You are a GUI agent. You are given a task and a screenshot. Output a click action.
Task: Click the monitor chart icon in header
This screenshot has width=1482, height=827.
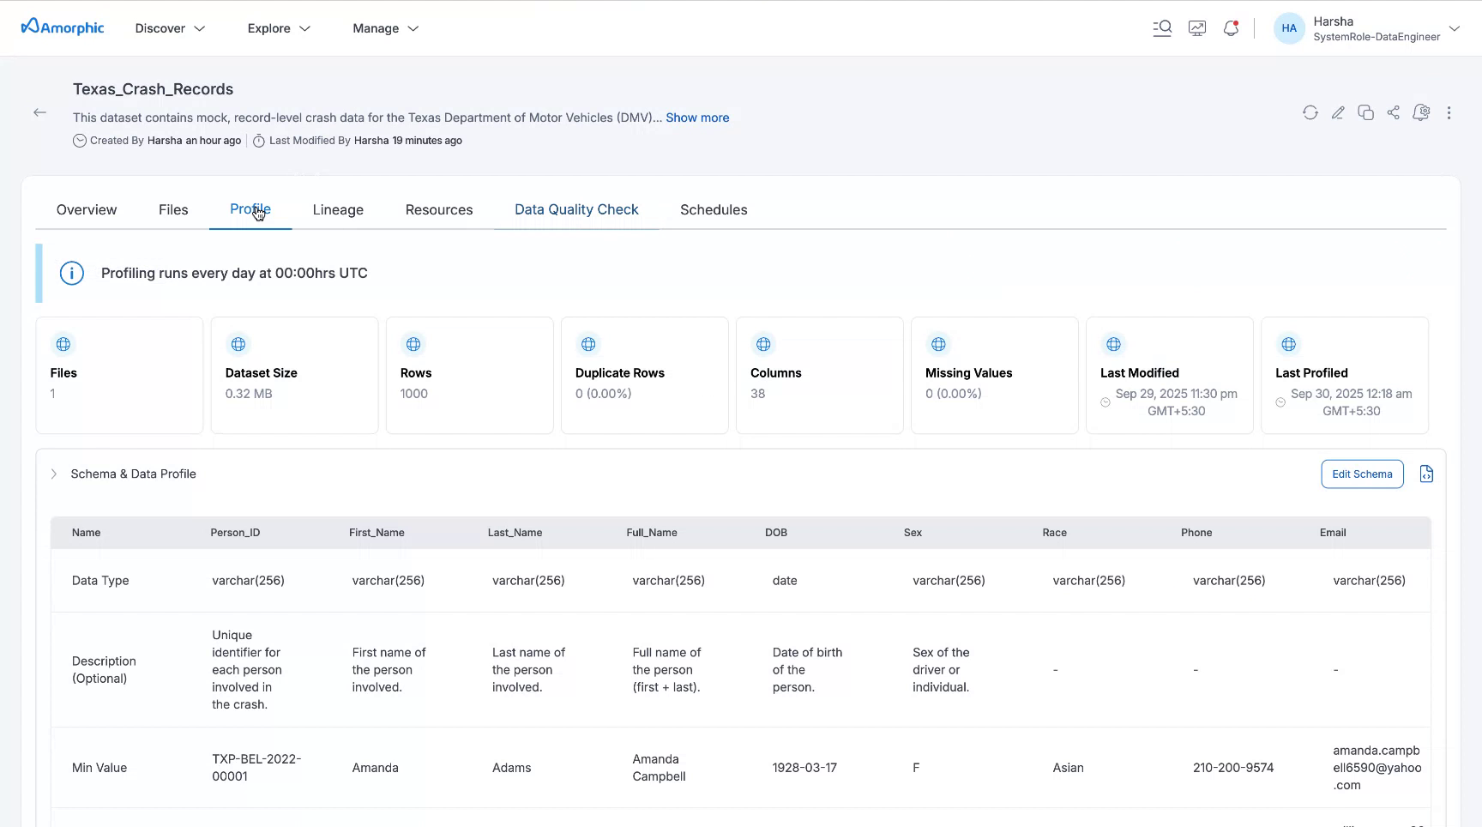(x=1196, y=28)
